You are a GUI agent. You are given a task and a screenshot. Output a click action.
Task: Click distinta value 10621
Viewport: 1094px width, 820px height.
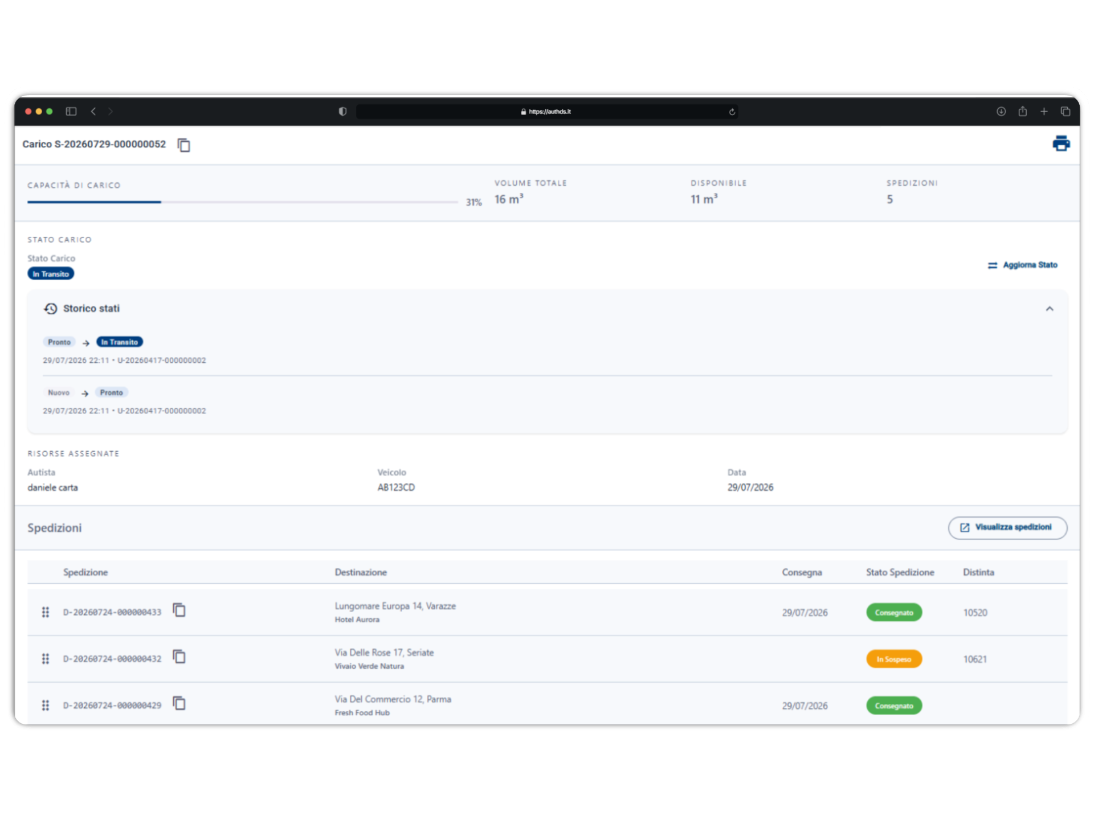coord(975,659)
